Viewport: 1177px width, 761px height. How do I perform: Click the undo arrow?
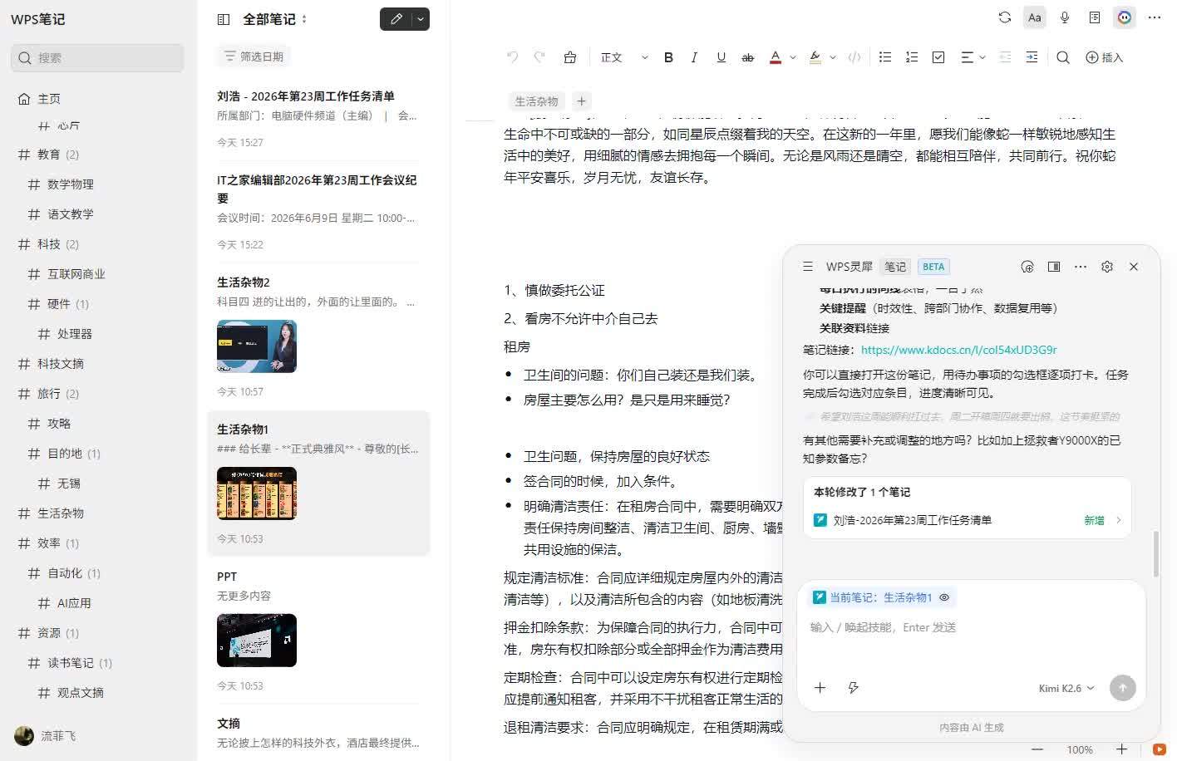(x=513, y=57)
